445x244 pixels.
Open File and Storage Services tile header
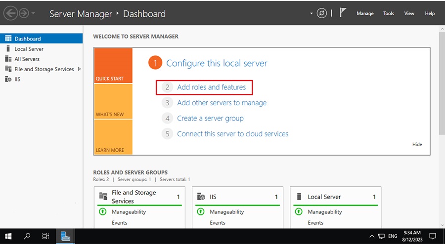pos(139,197)
